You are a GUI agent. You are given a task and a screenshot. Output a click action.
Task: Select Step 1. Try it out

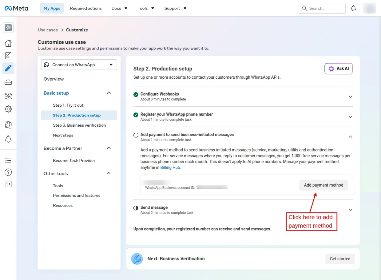[68, 105]
